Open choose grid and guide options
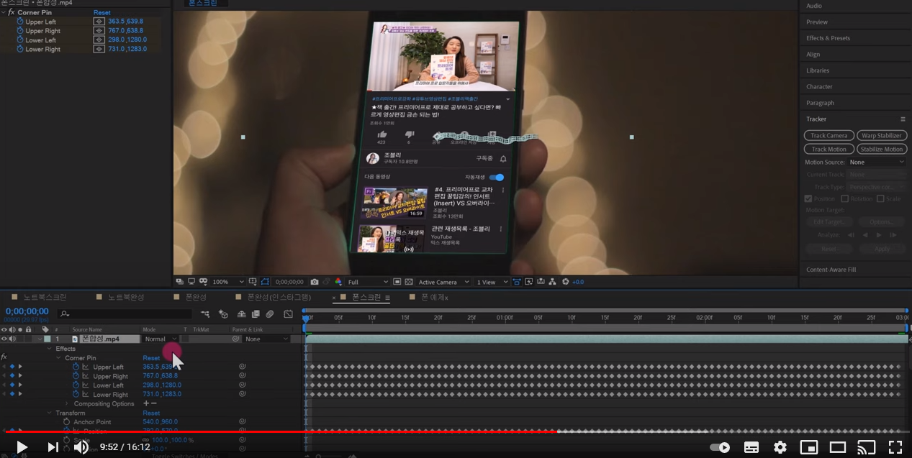The height and width of the screenshot is (458, 912). click(253, 282)
